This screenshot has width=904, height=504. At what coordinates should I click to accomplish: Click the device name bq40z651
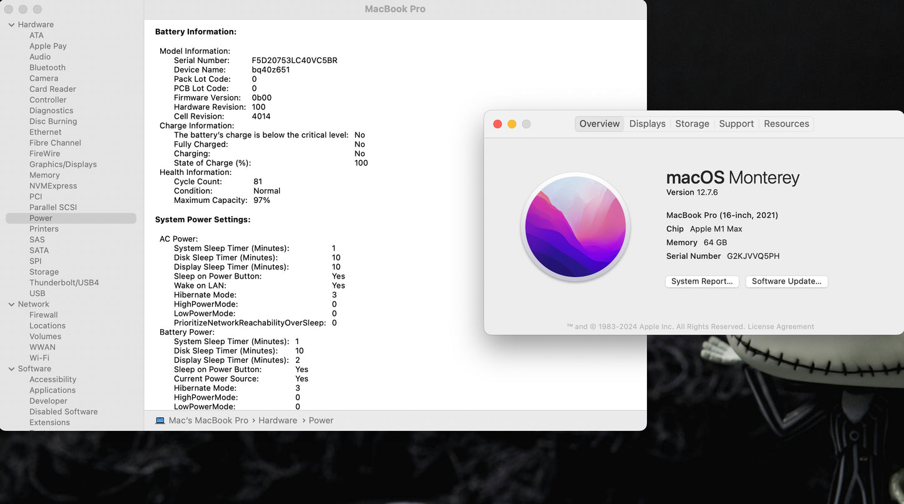pyautogui.click(x=271, y=70)
